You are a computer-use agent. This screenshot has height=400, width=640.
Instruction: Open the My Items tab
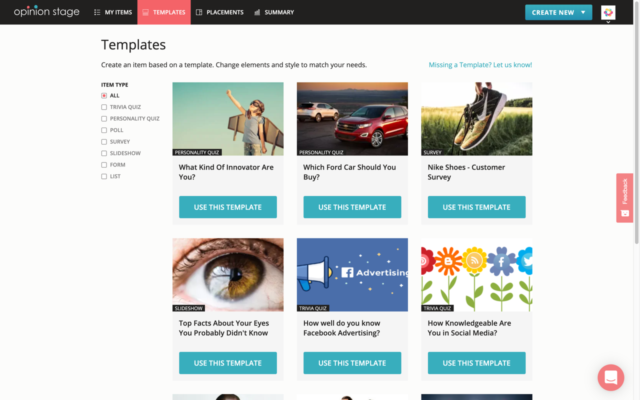coord(113,12)
